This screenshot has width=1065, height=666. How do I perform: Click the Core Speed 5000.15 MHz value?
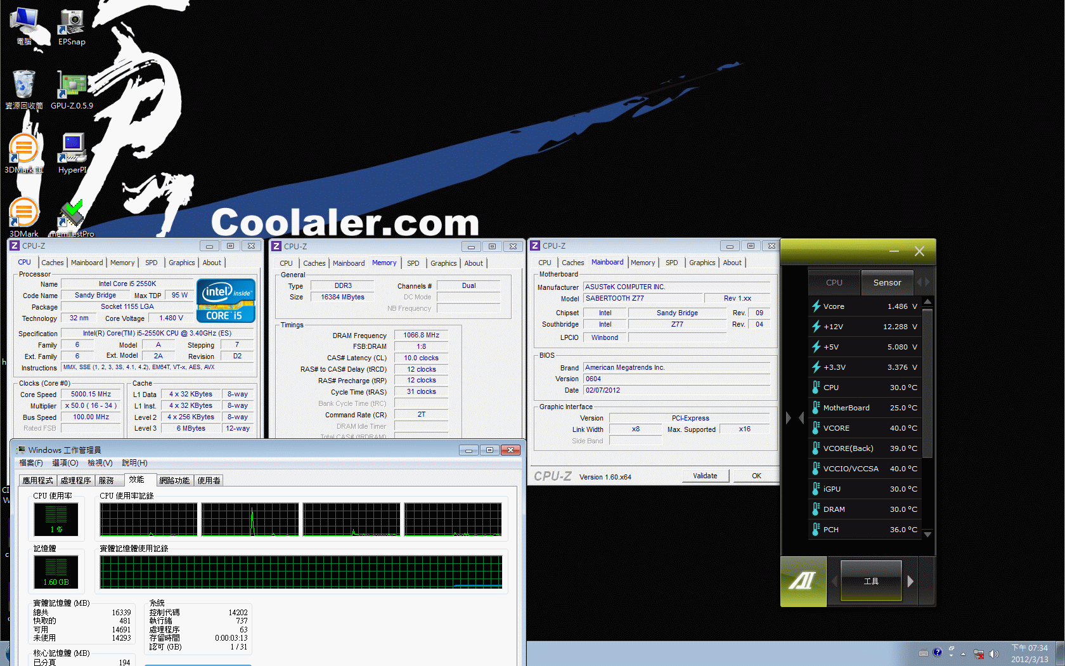(x=91, y=394)
